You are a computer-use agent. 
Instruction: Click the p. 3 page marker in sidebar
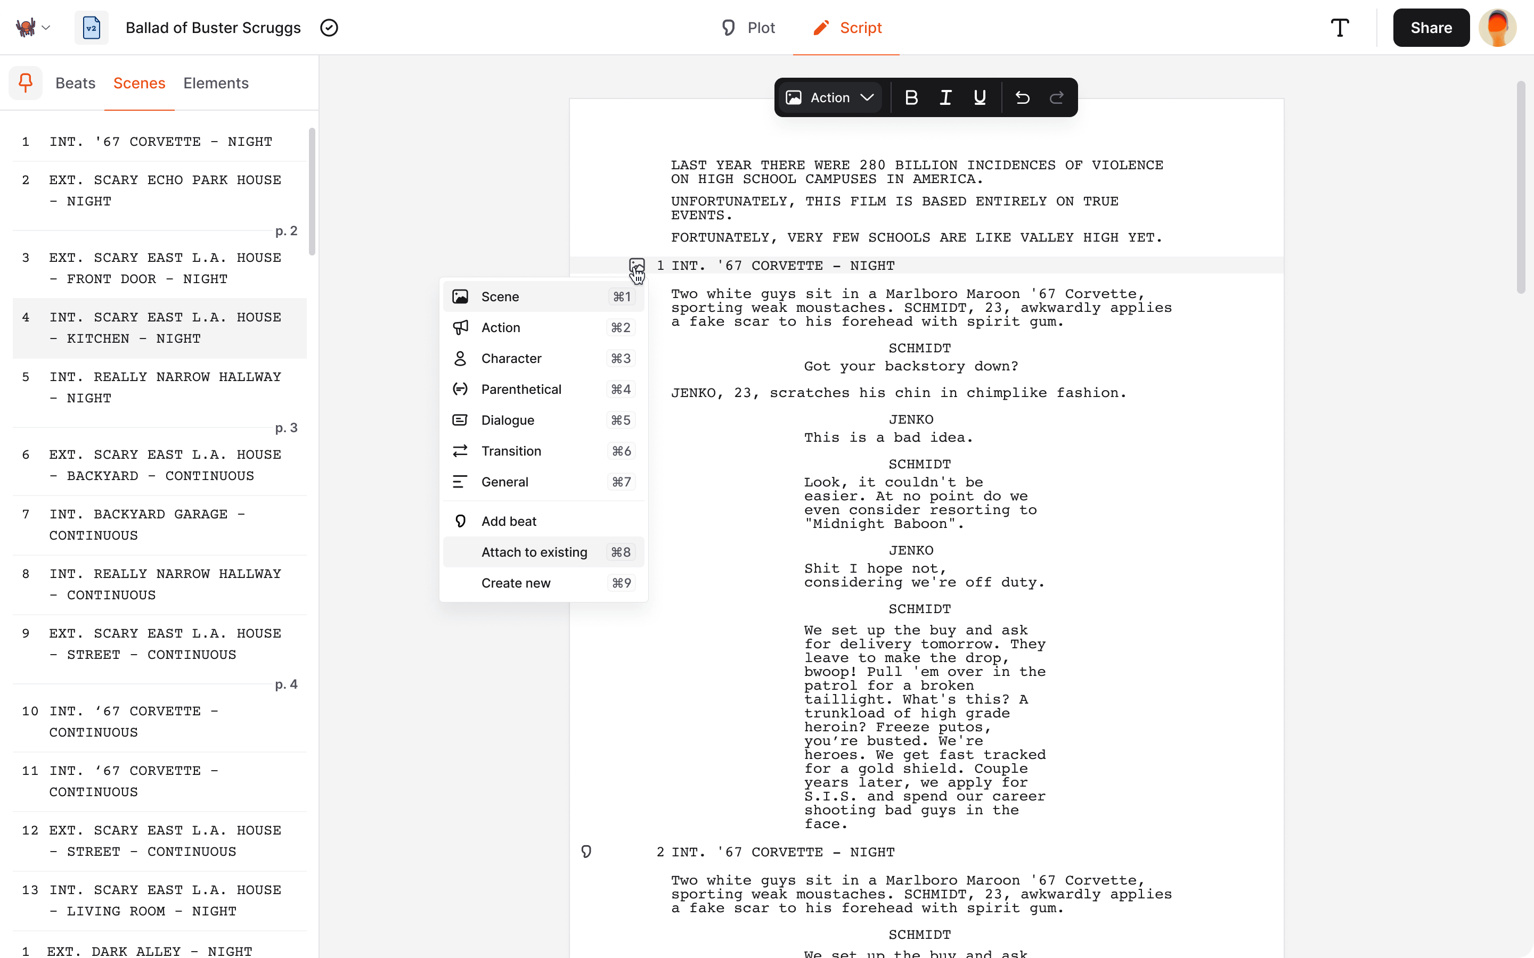(x=286, y=428)
